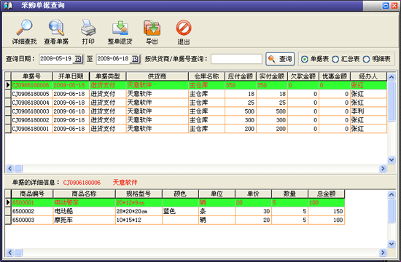Sort by the 应付金额 column header
Screen dimensions: 401x262
coord(241,76)
